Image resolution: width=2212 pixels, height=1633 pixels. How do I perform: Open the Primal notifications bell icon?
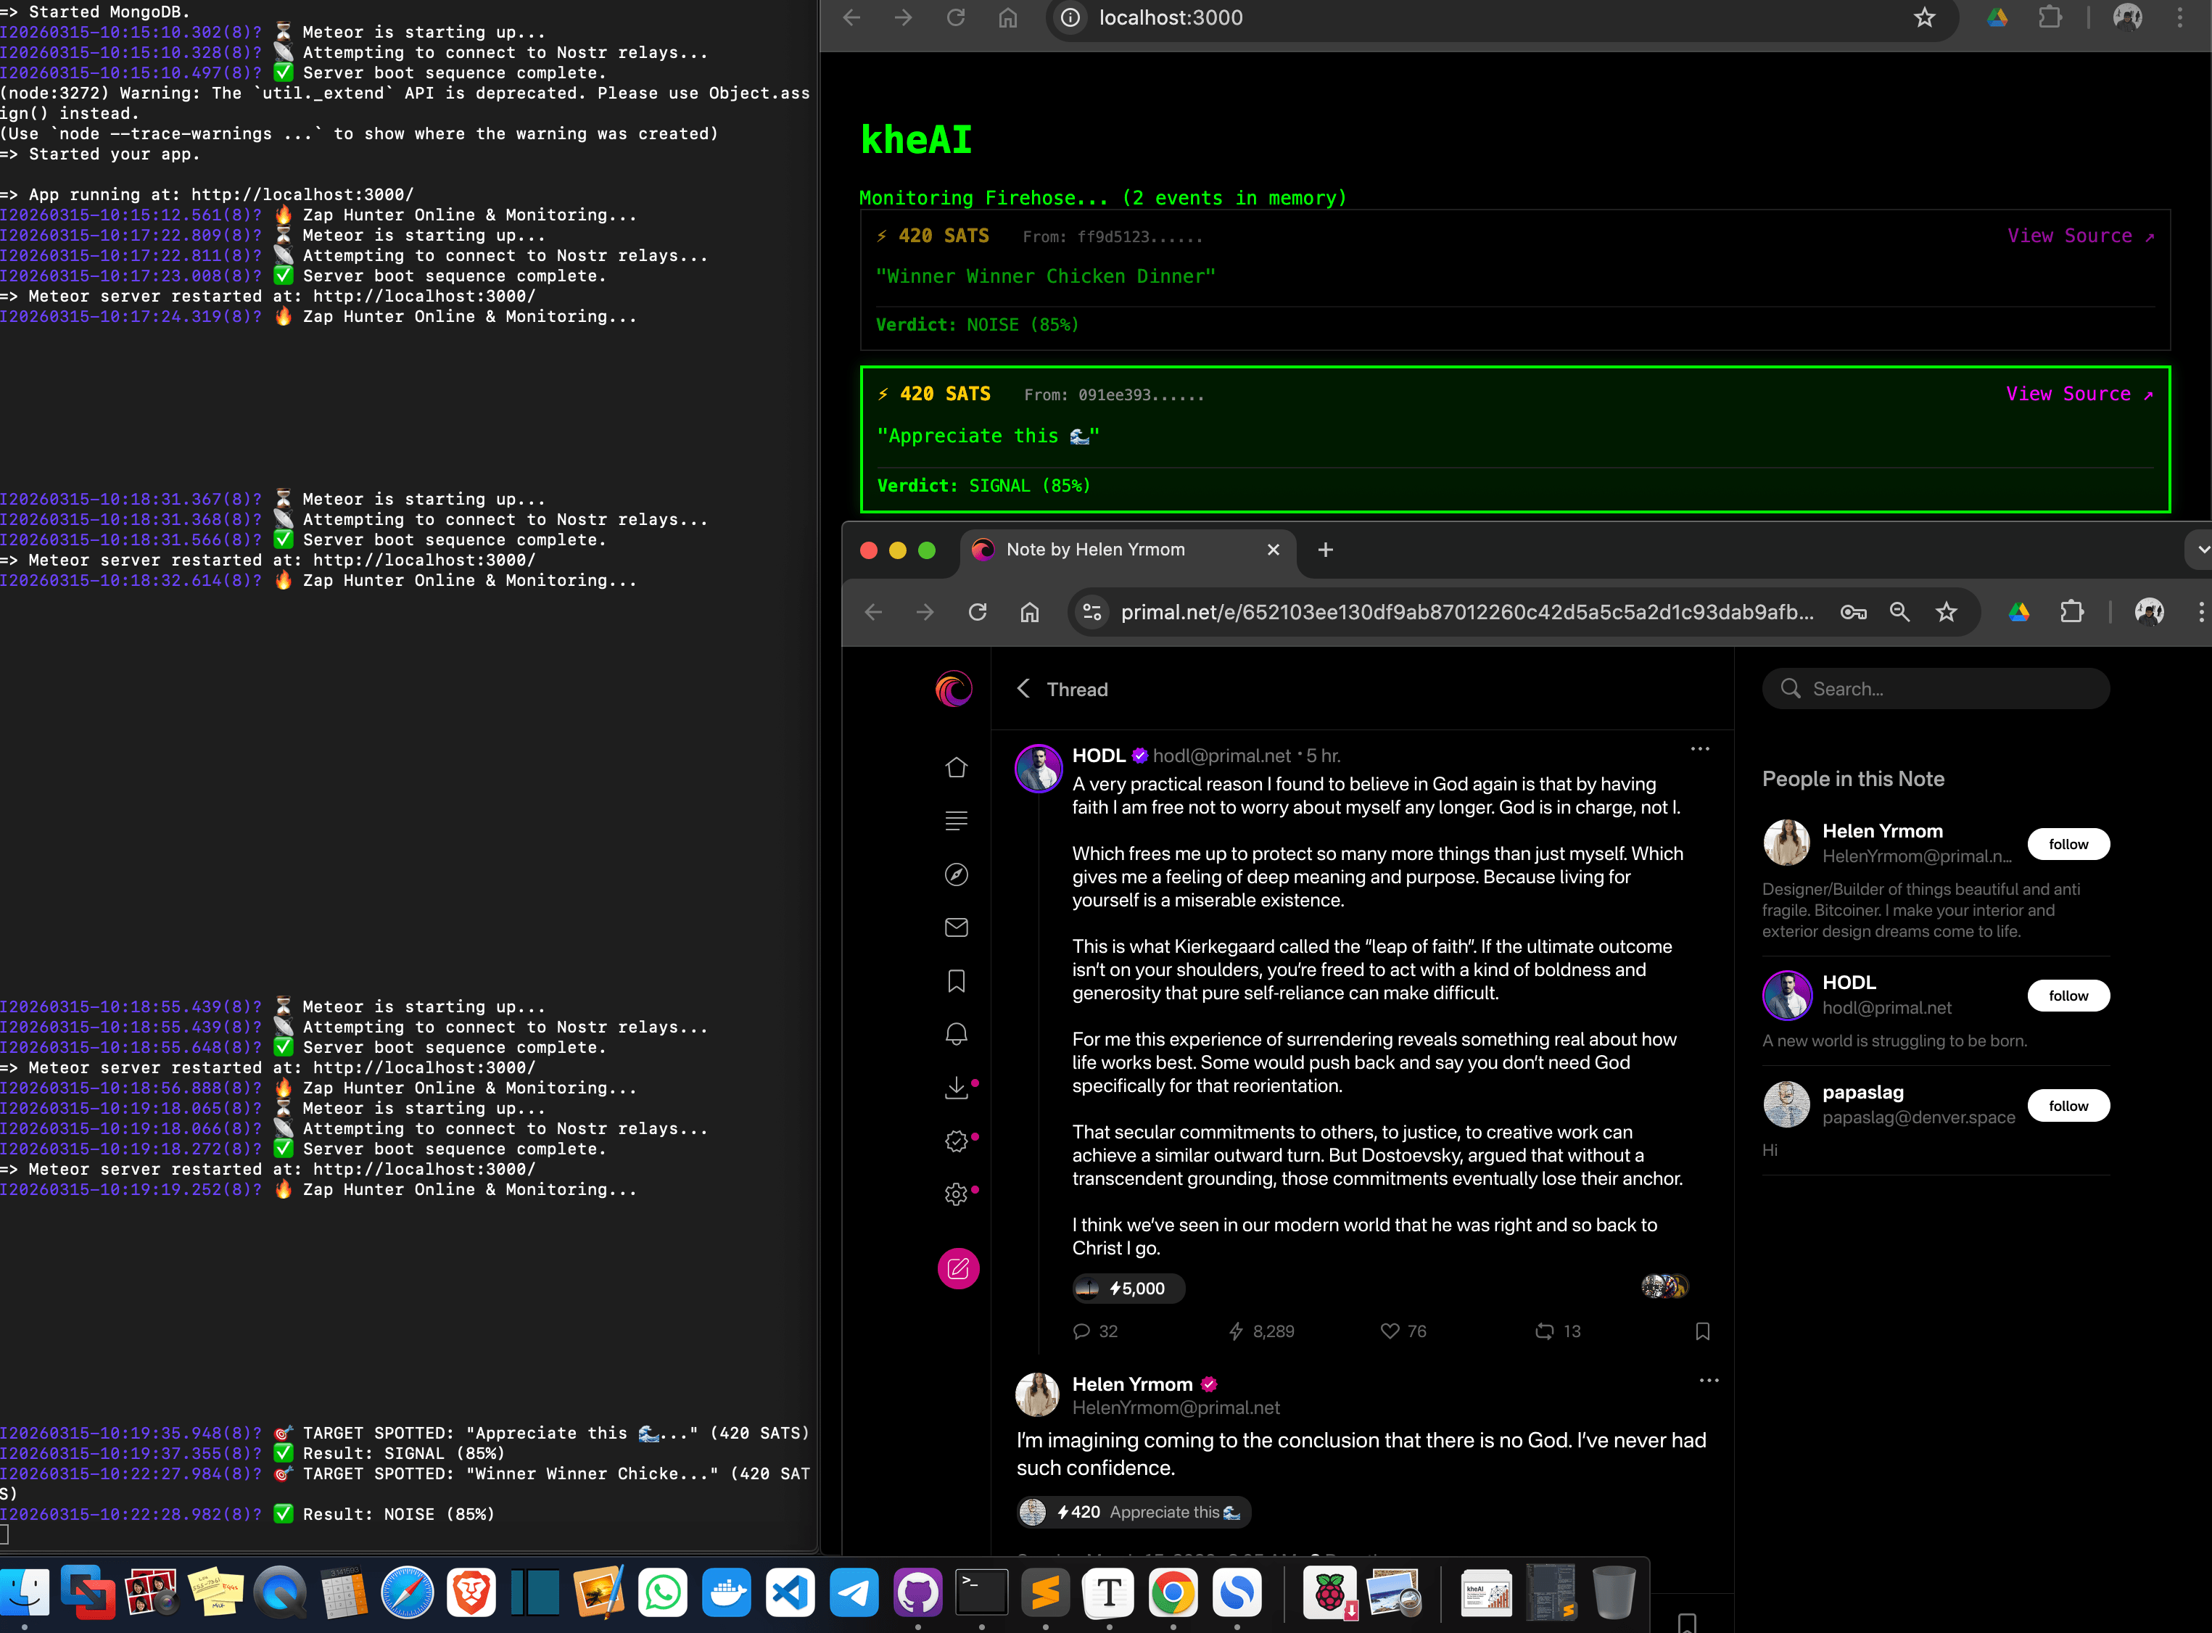point(956,1034)
